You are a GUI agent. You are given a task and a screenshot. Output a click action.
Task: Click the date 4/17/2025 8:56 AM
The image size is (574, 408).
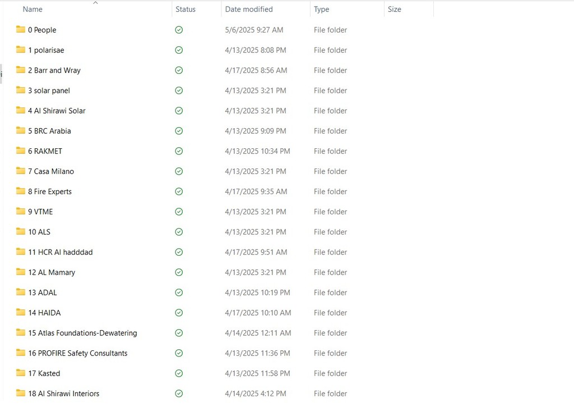click(x=256, y=70)
